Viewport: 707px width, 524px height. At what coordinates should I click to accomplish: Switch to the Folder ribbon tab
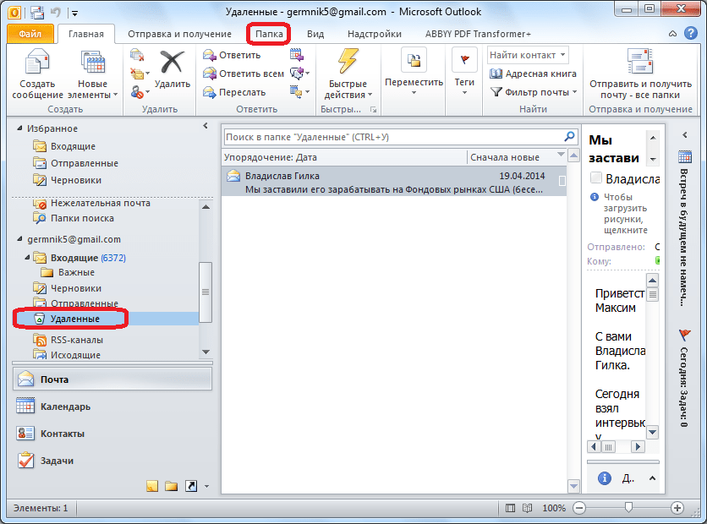click(269, 34)
